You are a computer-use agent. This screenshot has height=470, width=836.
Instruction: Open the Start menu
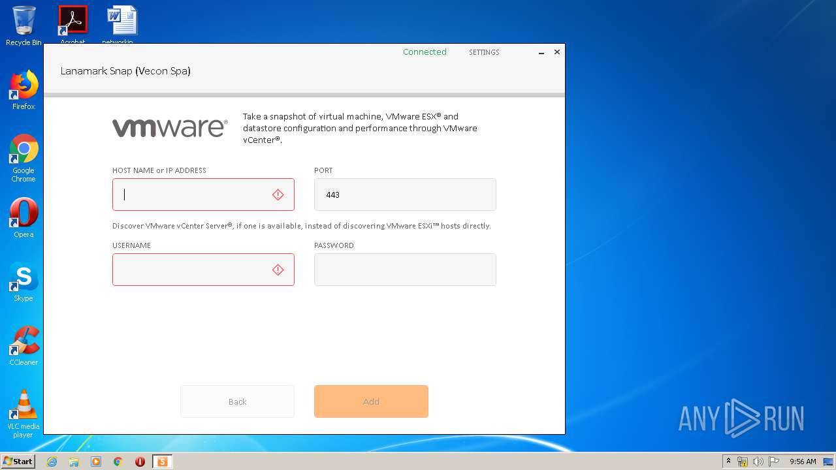(18, 462)
